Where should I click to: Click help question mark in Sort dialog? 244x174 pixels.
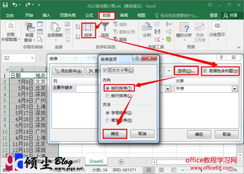coord(221,57)
